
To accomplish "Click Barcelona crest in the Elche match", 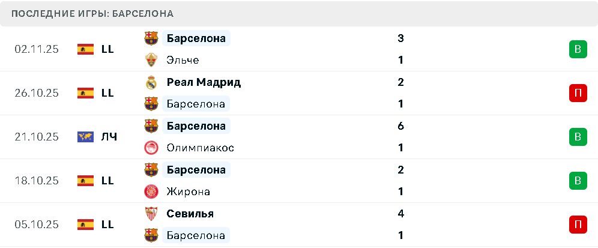I will 151,38.
